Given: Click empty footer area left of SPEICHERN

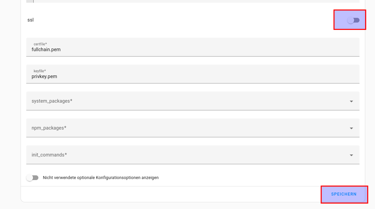Looking at the screenshot, I should (x=168, y=194).
